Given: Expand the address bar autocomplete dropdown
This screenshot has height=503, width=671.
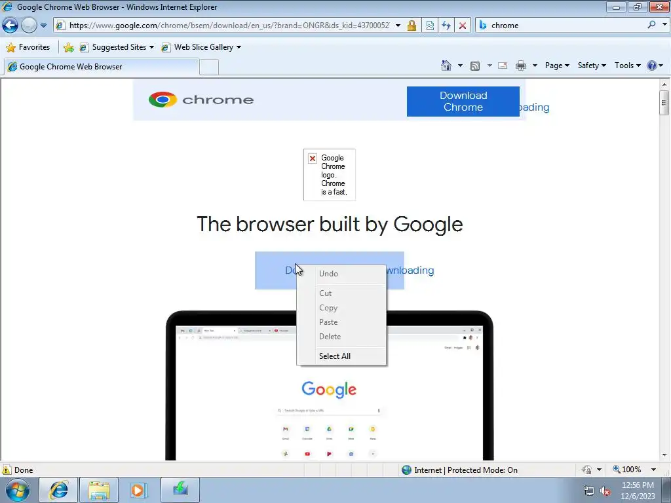Looking at the screenshot, I should pyautogui.click(x=398, y=26).
